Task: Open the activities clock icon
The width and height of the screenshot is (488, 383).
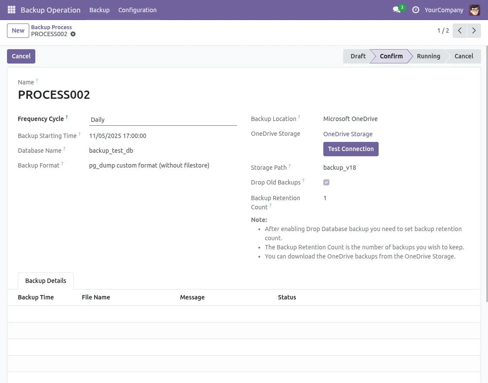Action: pyautogui.click(x=416, y=10)
